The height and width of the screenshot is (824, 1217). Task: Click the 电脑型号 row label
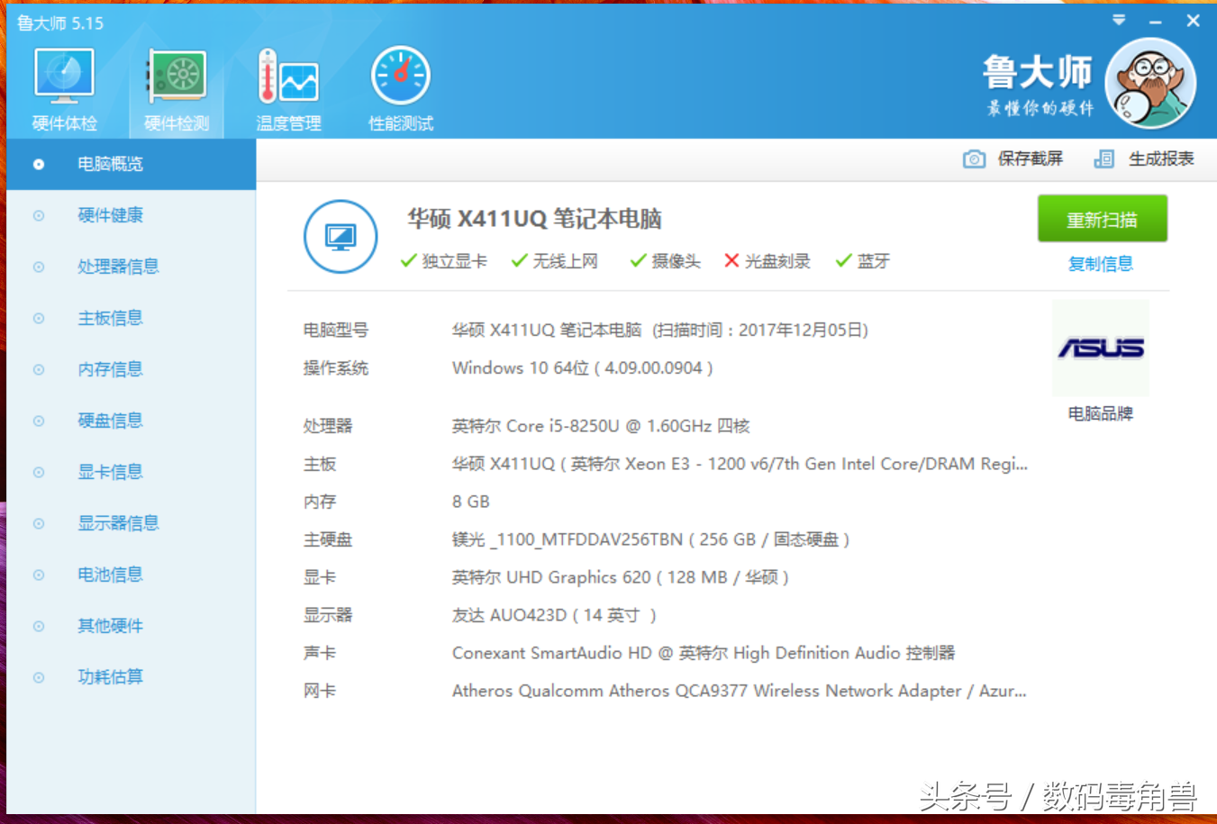coord(336,331)
